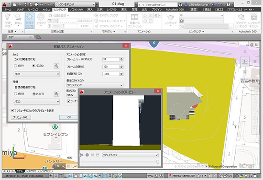Open the メッシュ ribbon tab
Image resolution: width=263 pixels, height=180 pixels.
click(46, 10)
